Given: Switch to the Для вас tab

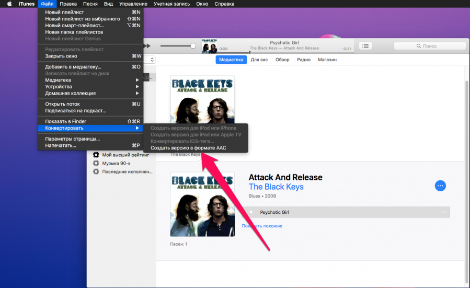Looking at the screenshot, I should [x=259, y=60].
